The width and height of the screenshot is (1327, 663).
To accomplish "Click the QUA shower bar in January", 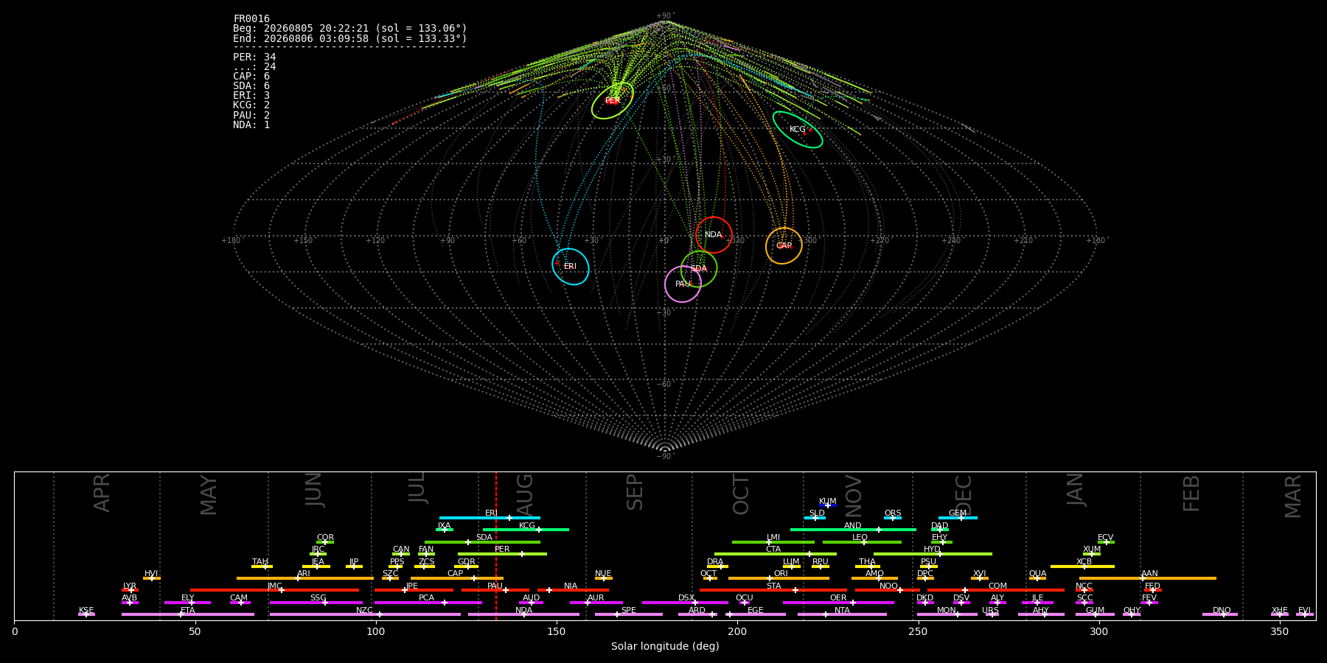I will click(x=1037, y=578).
